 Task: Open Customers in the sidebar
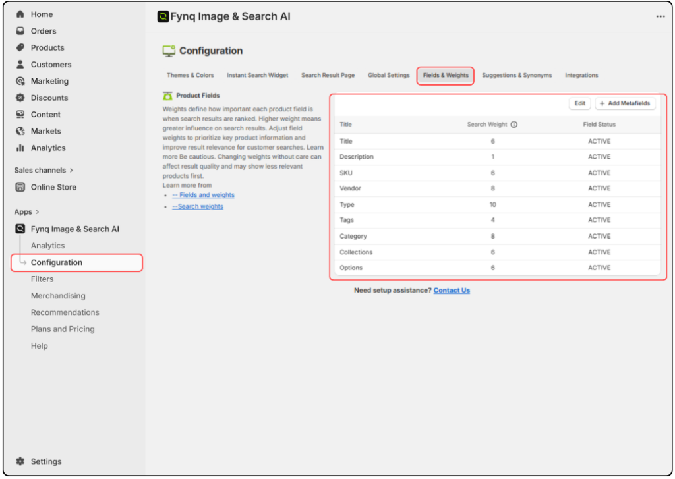tap(51, 65)
